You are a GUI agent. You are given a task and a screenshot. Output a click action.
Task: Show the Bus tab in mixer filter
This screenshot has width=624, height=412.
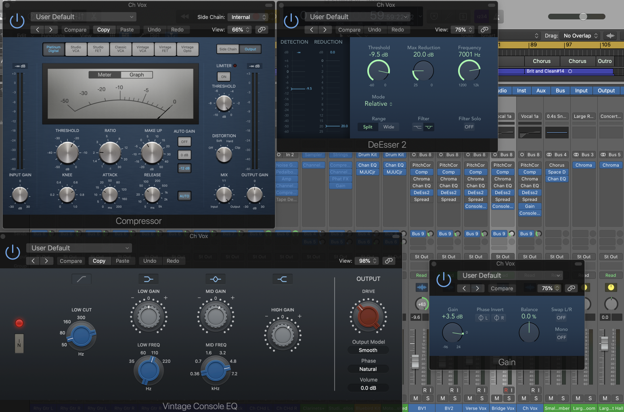click(560, 90)
